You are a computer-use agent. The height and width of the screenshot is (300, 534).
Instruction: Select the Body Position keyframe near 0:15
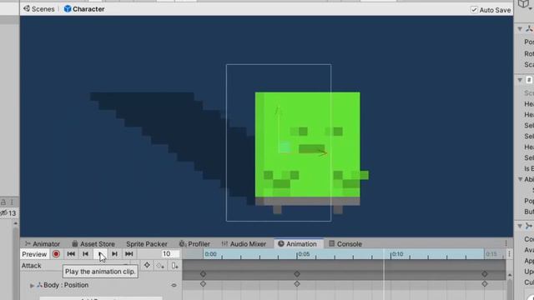(484, 283)
